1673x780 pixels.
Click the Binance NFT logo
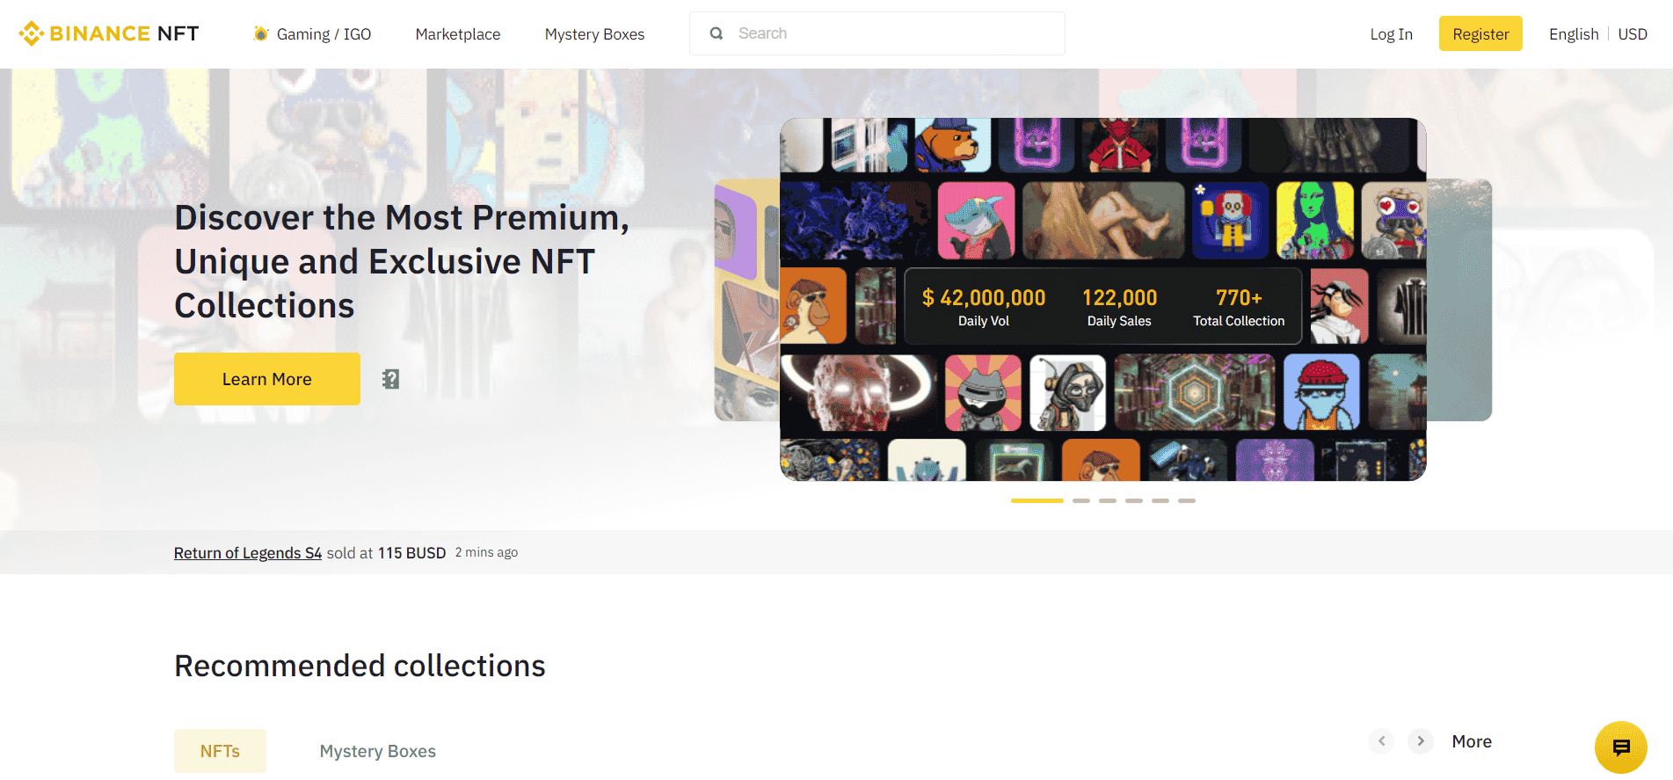109,33
